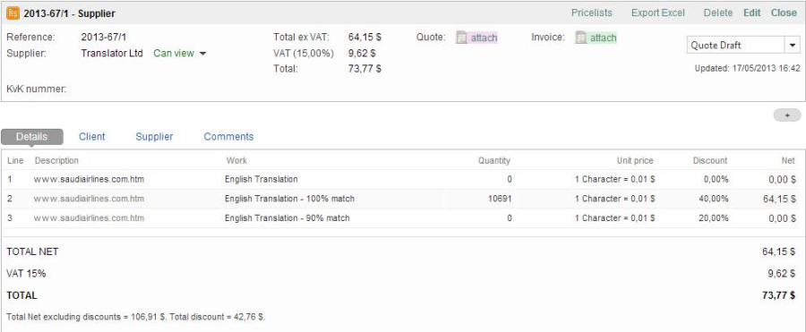Switch to the Client tab
Screen dimensions: 806x332
(92, 137)
